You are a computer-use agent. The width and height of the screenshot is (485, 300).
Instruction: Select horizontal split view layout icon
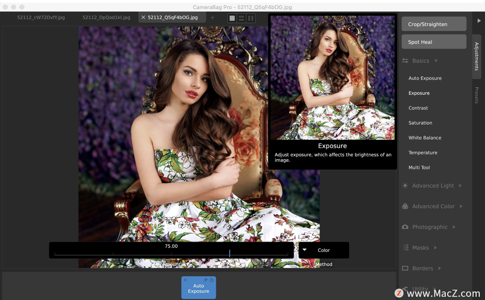[241, 18]
